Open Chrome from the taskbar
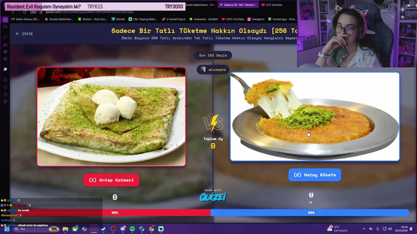Screen dimensions: 417x234 151,229
